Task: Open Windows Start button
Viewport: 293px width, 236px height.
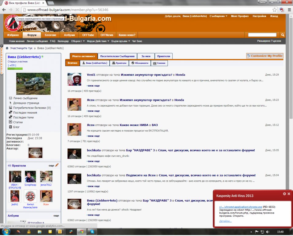Action: pos(6,232)
